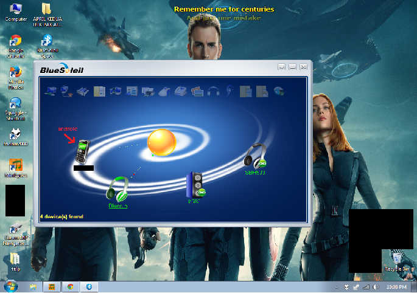
Task: Open the APRIL KEDUA folder on desktop
Action: click(x=47, y=15)
